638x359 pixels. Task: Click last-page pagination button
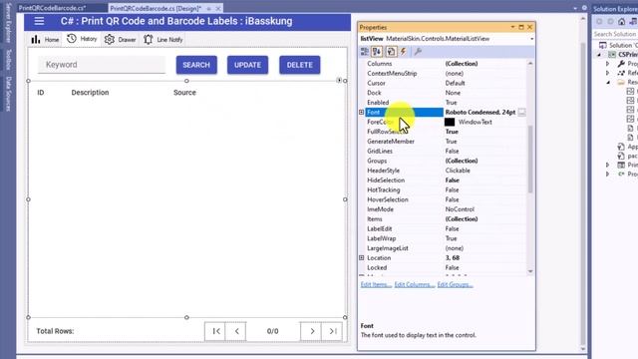[332, 331]
